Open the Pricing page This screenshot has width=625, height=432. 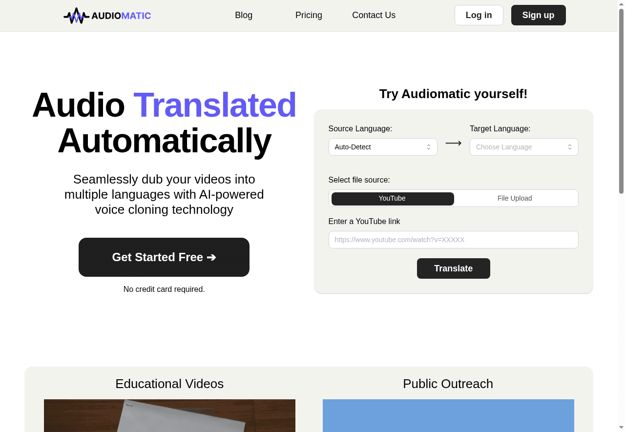point(309,15)
